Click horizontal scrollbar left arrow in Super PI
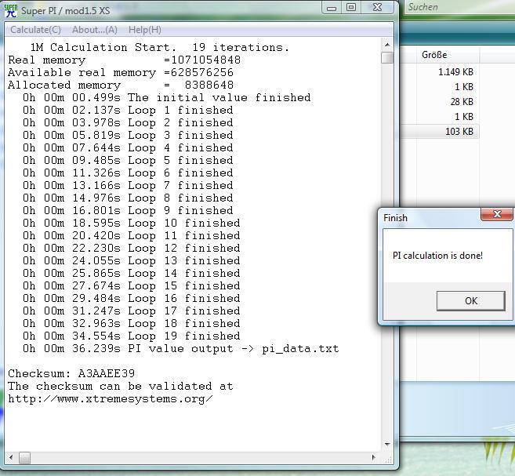 (x=11, y=457)
